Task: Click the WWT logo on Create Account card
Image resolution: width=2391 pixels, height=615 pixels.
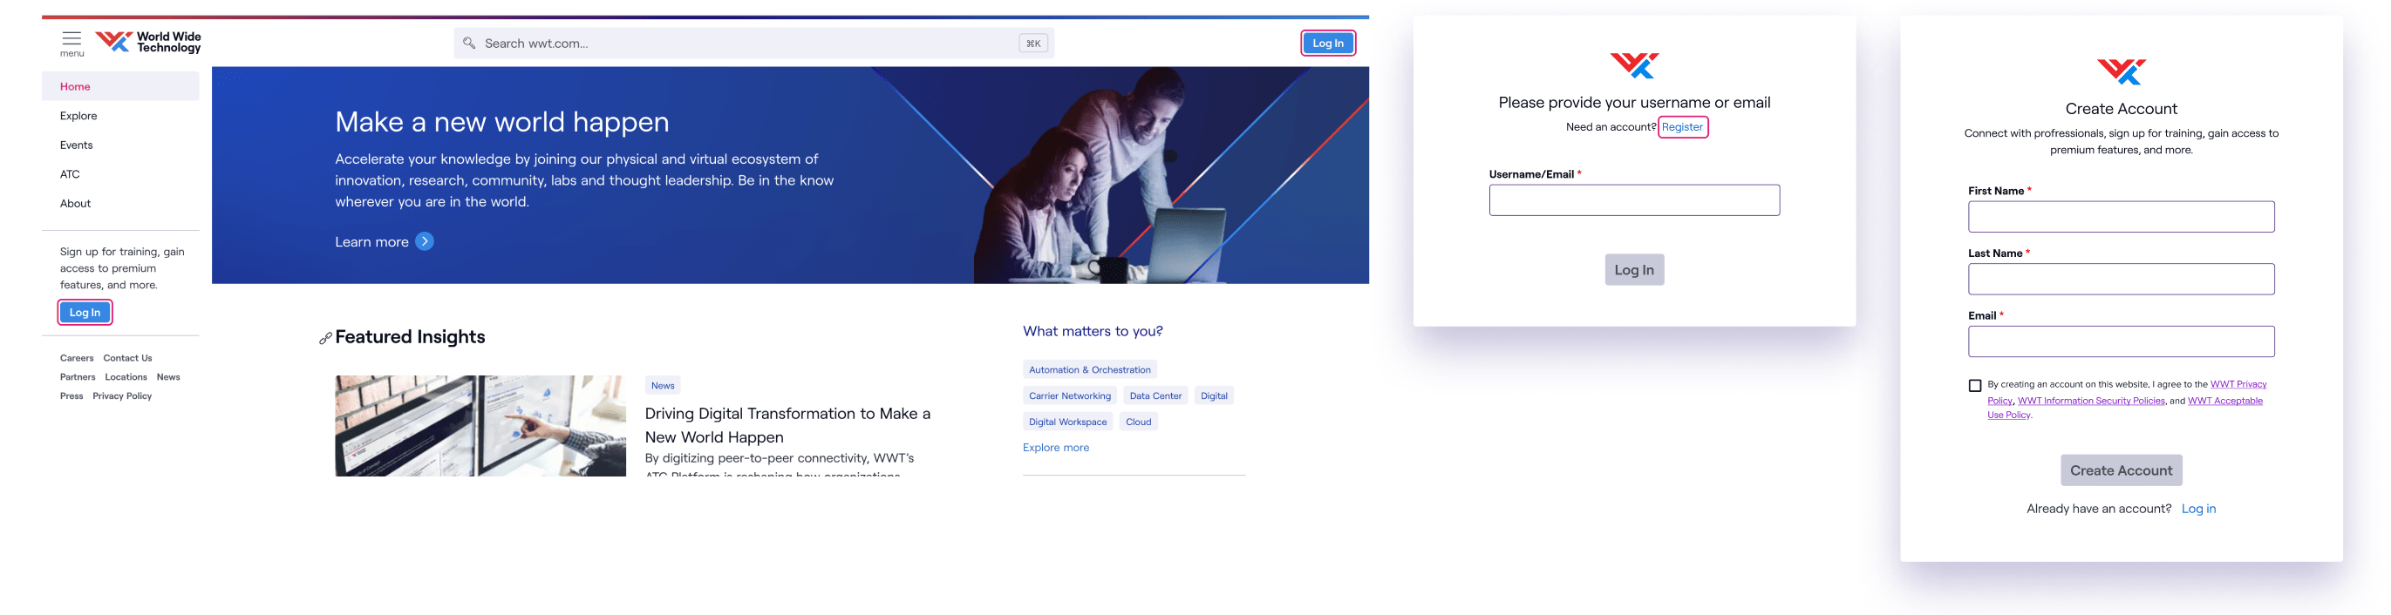Action: 2121,71
